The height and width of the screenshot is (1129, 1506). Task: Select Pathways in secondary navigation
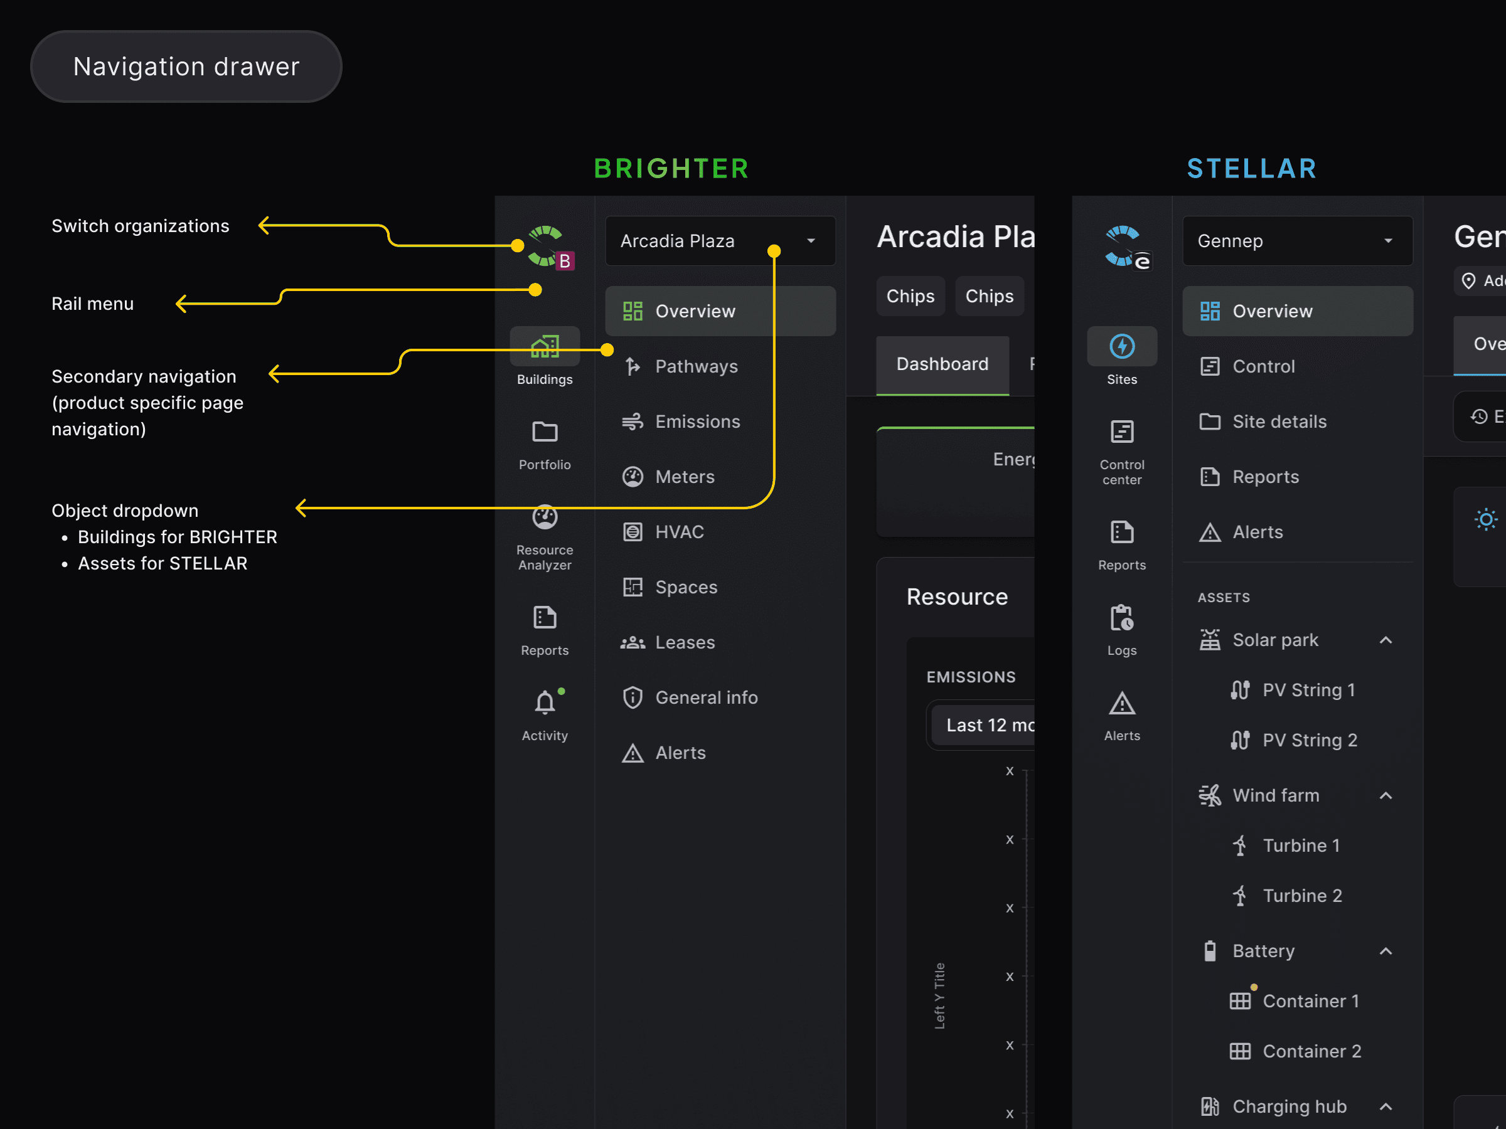click(x=696, y=367)
